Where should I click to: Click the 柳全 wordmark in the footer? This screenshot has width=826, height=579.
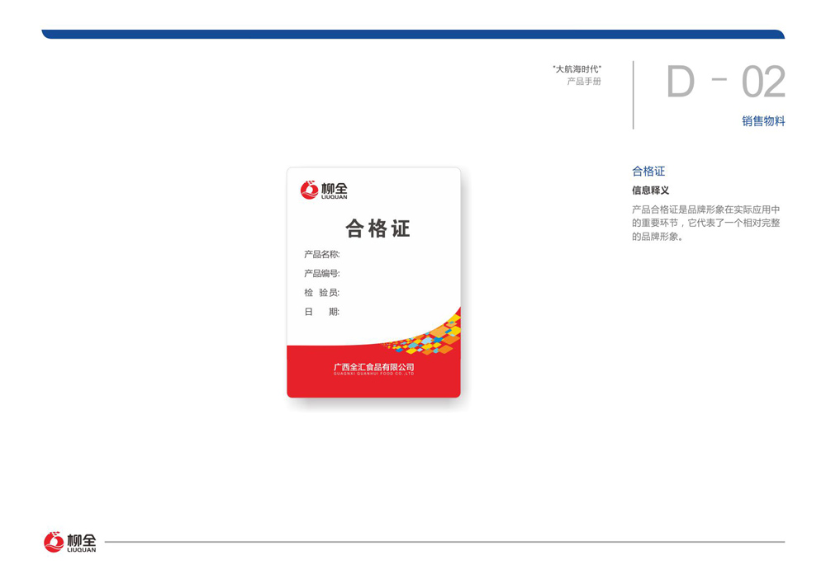pyautogui.click(x=81, y=541)
